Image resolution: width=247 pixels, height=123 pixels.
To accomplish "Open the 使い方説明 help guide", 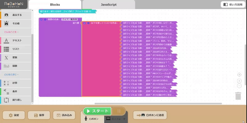I will click(233, 5).
